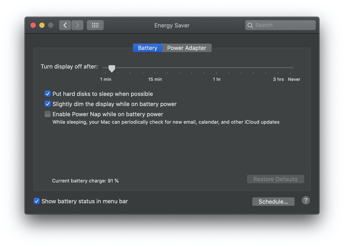344x247 pixels.
Task: Click the Restore Defaults button
Action: 275,179
